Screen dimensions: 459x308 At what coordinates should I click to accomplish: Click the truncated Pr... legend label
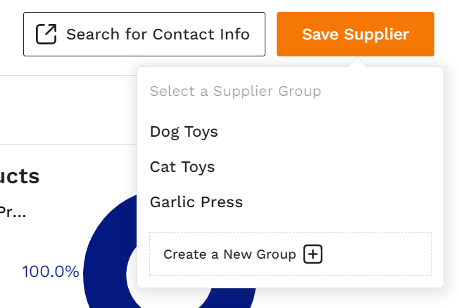13,212
